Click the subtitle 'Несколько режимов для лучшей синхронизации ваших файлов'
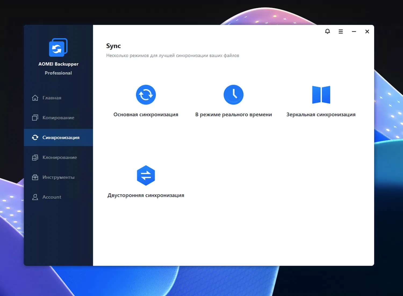This screenshot has height=296, width=403. coord(172,56)
